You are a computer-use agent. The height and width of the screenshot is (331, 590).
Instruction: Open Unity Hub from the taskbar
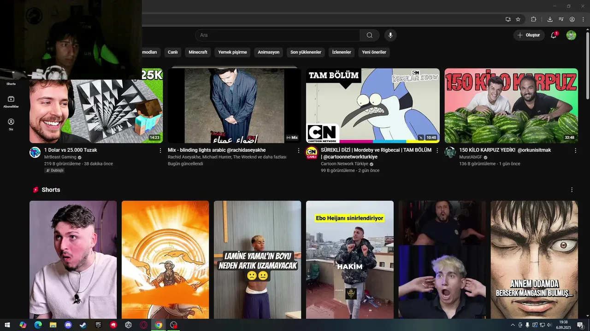[x=128, y=325]
